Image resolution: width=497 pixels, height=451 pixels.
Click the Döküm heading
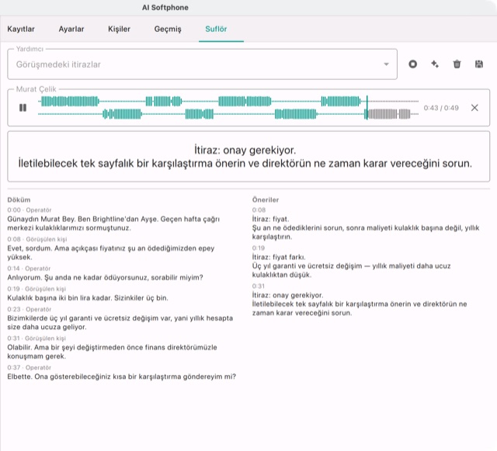[x=19, y=199]
